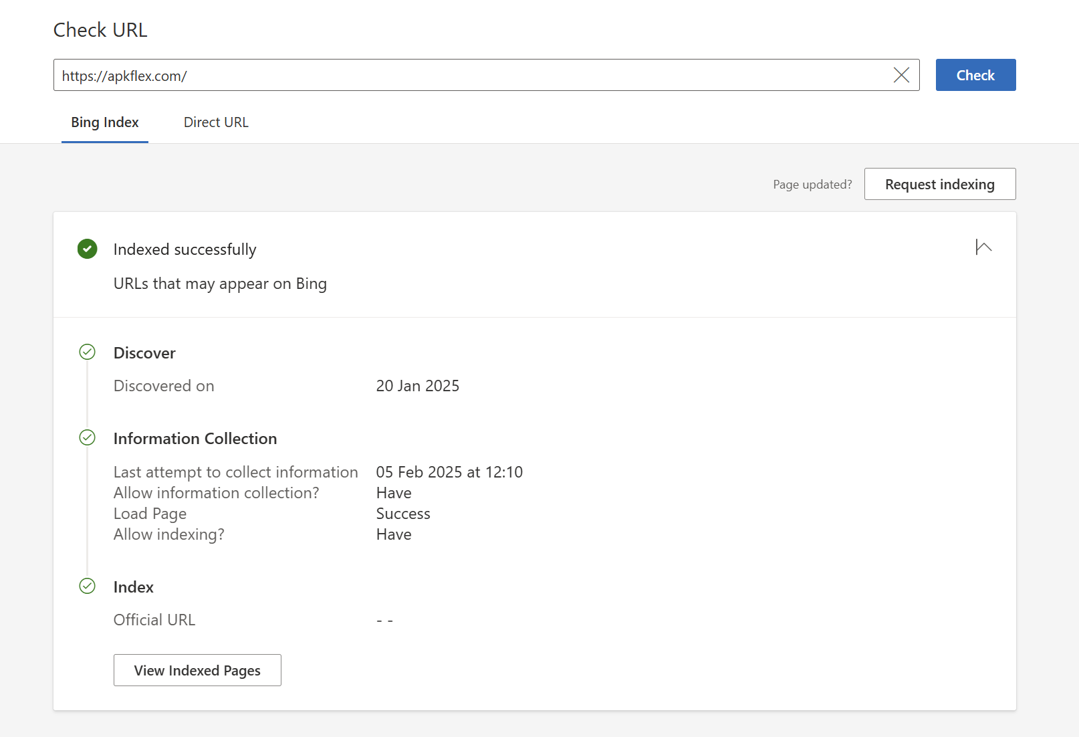The width and height of the screenshot is (1079, 737).
Task: Click the Official URL '- -' value
Action: click(384, 621)
